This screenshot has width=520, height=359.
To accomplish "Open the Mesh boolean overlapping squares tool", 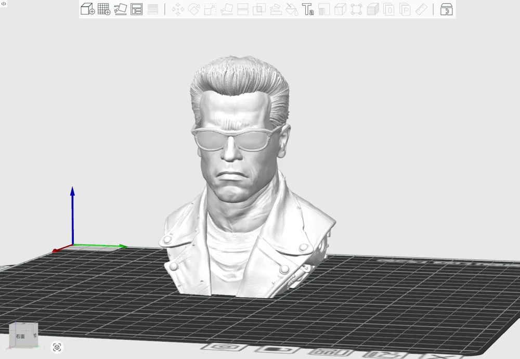I will tap(259, 9).
